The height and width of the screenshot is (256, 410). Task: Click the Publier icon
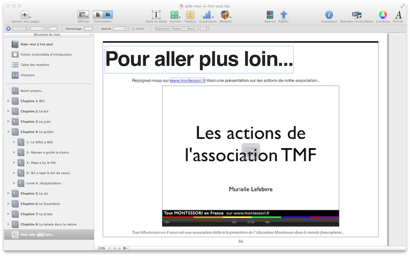[x=283, y=15]
